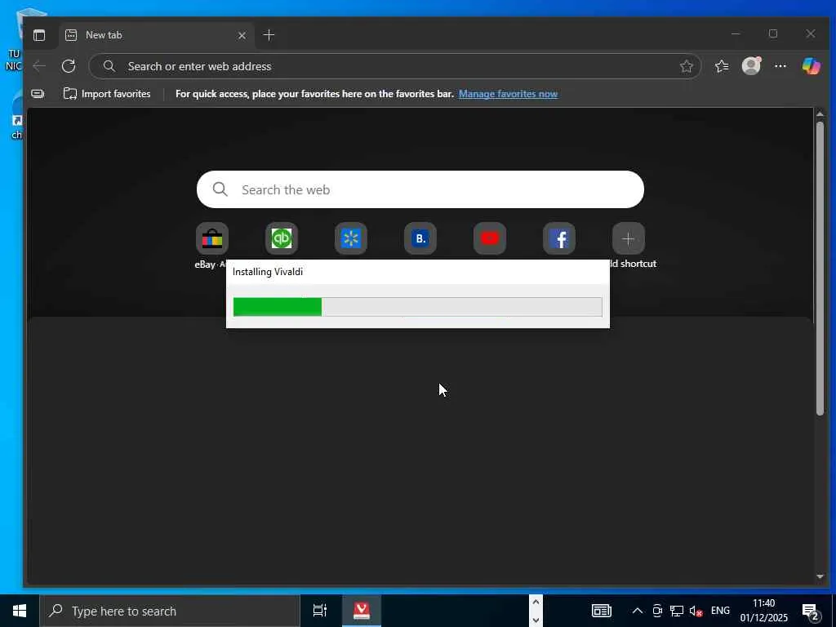
Task: Open the Favorites list icon
Action: pyautogui.click(x=722, y=66)
